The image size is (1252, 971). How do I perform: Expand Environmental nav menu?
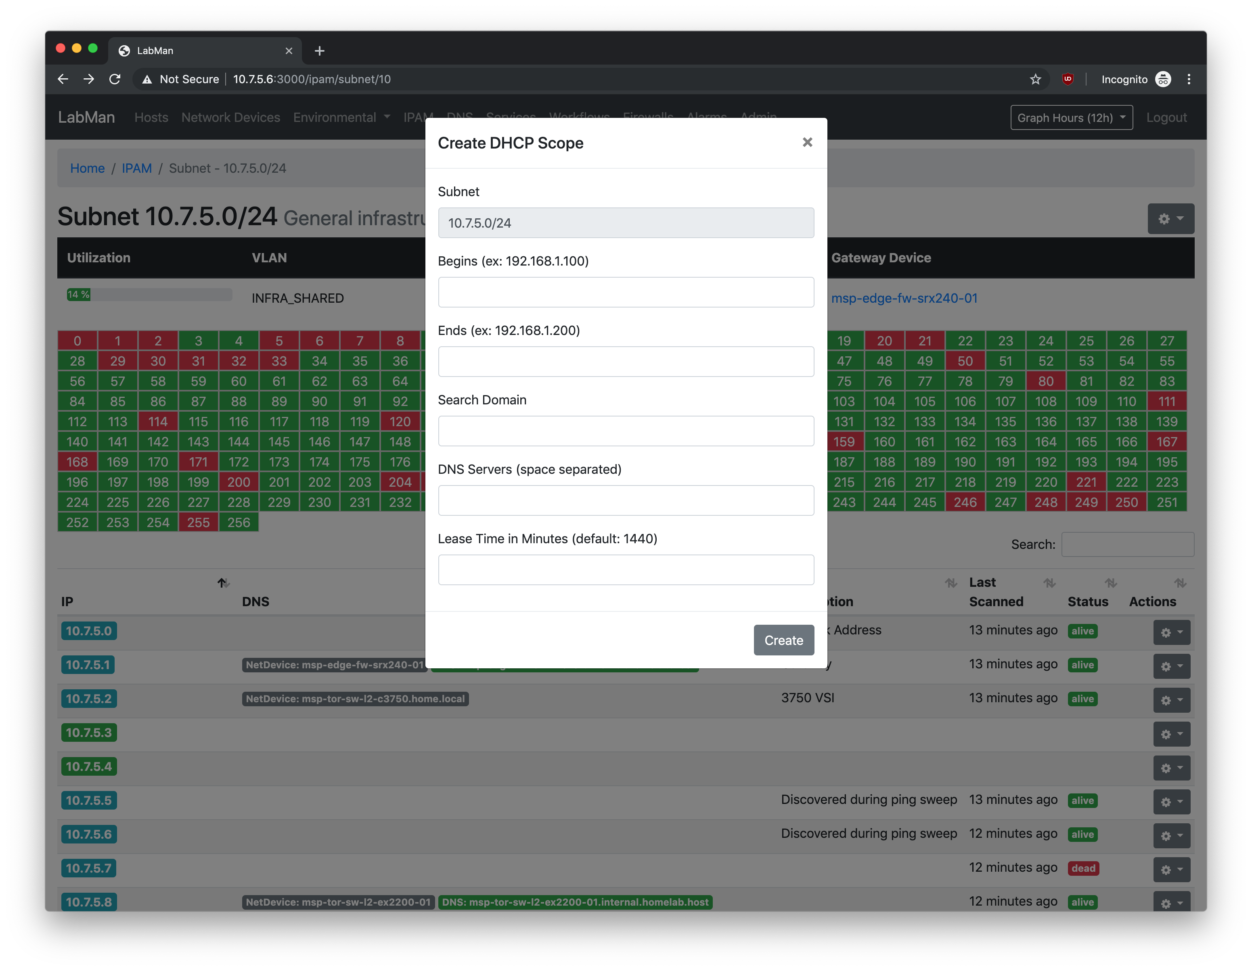point(342,117)
